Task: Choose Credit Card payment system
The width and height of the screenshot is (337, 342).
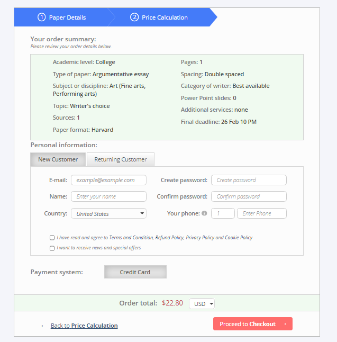Action: coord(135,272)
